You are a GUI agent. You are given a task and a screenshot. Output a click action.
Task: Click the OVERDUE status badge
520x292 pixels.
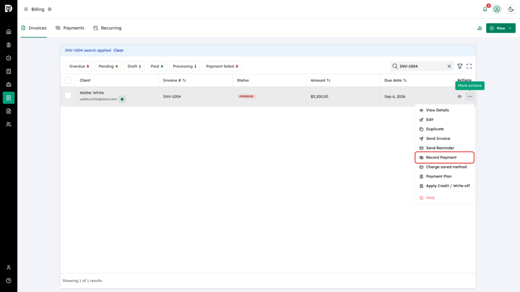point(246,96)
